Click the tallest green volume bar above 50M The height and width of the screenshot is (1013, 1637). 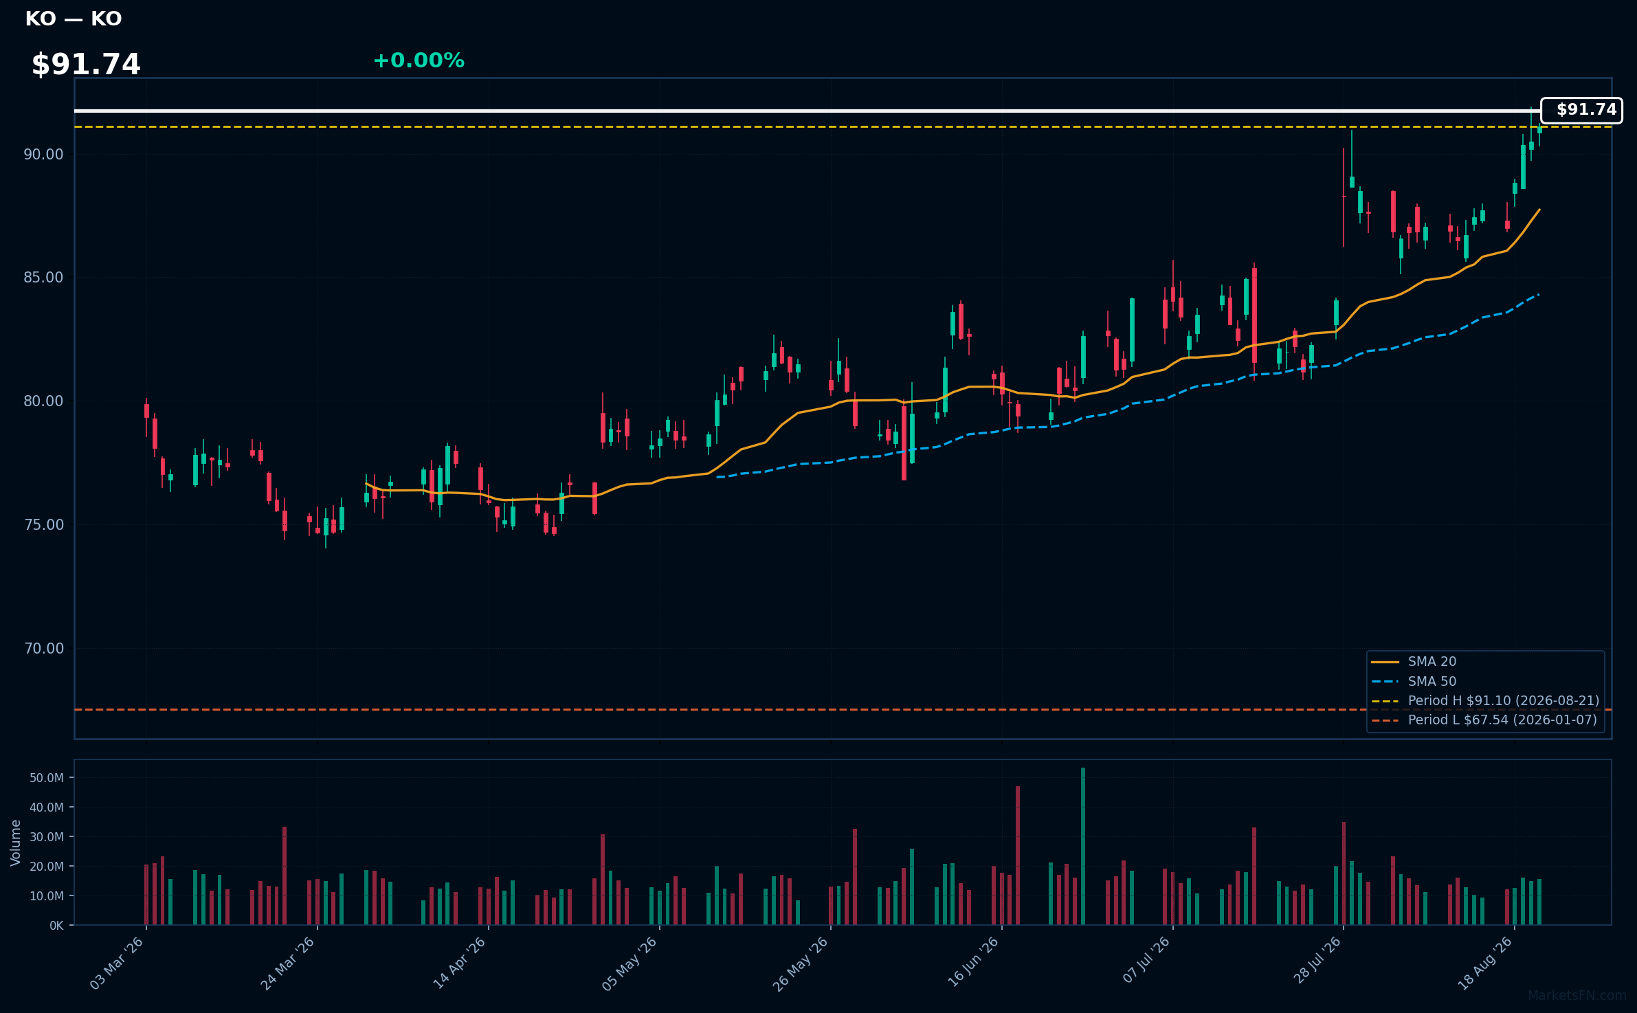click(1083, 846)
